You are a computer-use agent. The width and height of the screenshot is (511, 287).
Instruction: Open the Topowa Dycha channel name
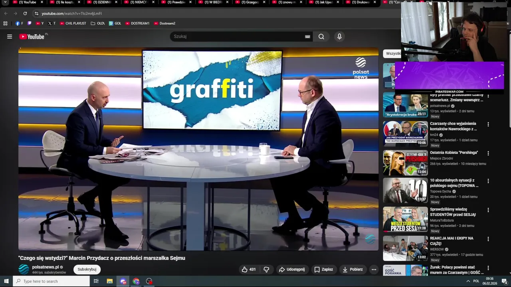(440, 191)
